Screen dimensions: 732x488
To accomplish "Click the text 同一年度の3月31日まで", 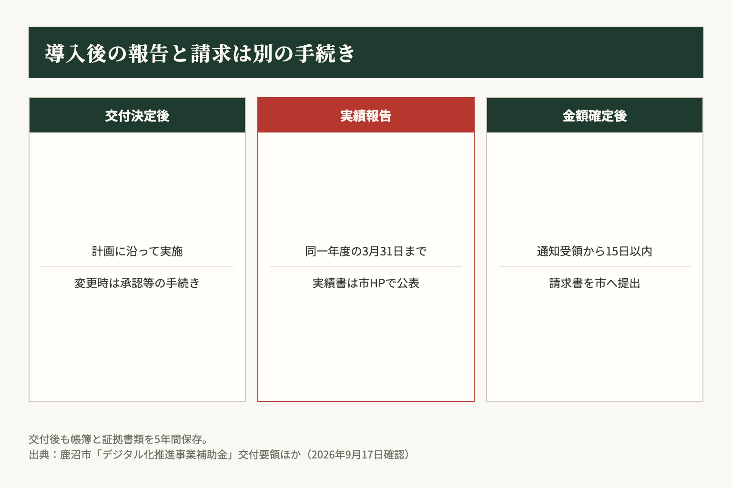I will coord(366,251).
